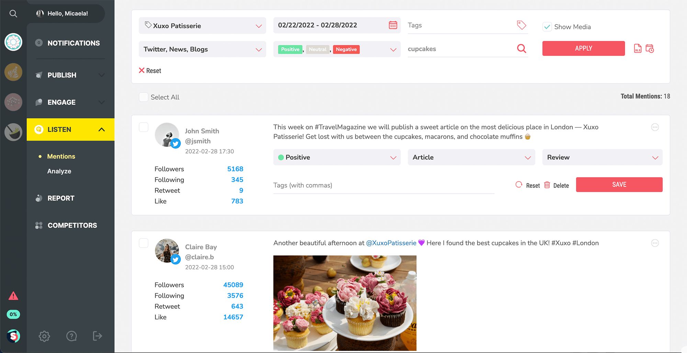The height and width of the screenshot is (353, 687).
Task: Open the first donut-logo account avatar
Action: click(x=13, y=42)
